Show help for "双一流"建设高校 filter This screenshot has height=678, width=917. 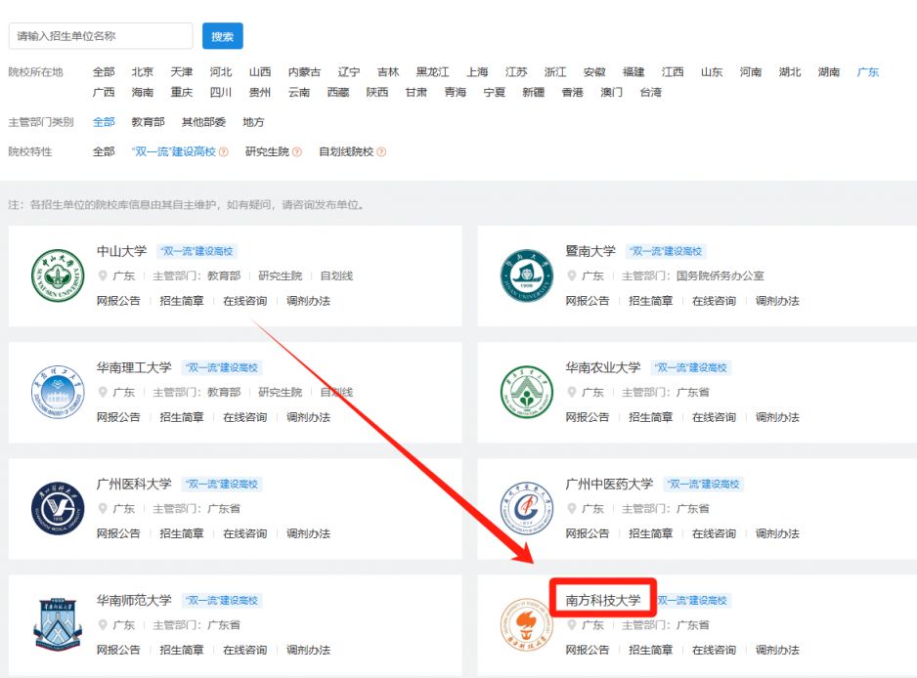point(224,152)
